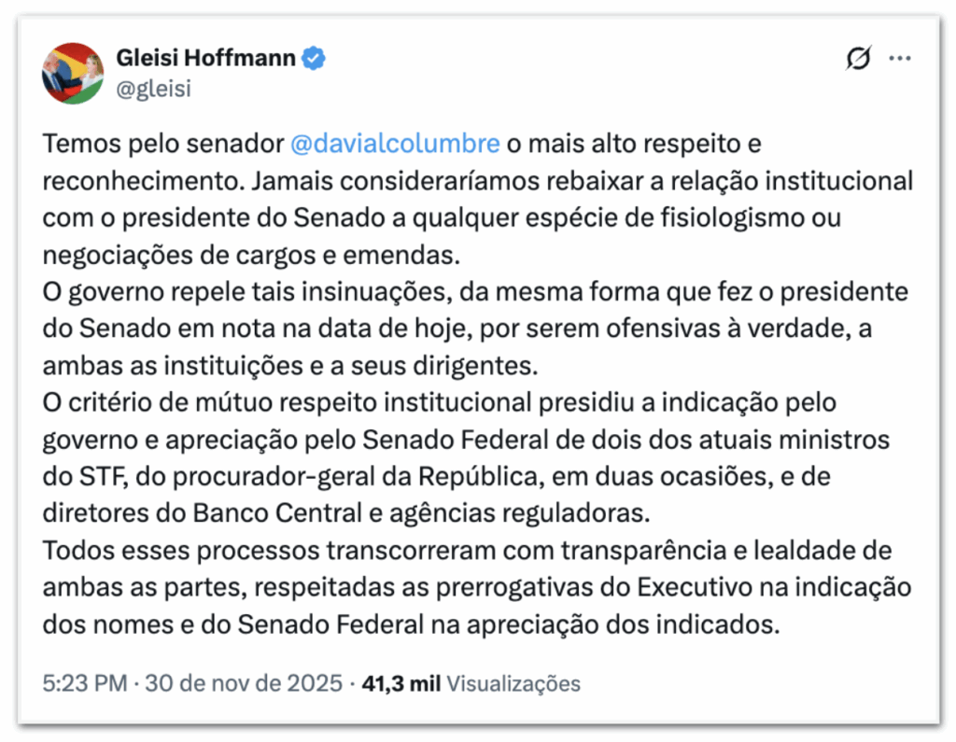The height and width of the screenshot is (742, 956).
Task: Open the three-dot more options menu
Action: (x=900, y=59)
